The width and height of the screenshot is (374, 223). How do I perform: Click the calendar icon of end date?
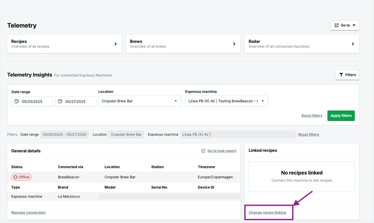(x=60, y=101)
